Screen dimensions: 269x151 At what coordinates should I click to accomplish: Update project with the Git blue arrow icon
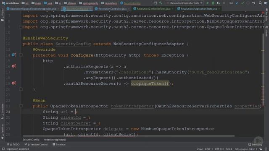237,3
